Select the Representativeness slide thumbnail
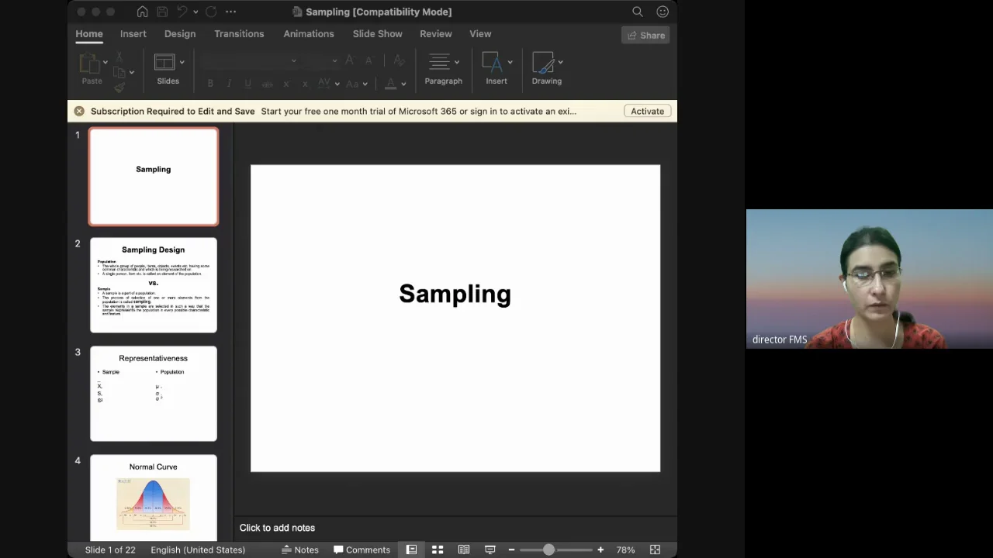Screen dimensions: 993x558 [x=154, y=394]
